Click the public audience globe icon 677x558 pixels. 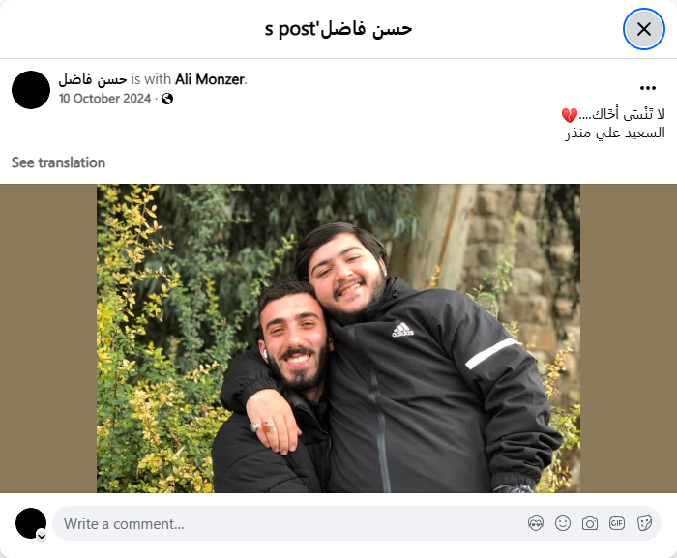click(167, 99)
